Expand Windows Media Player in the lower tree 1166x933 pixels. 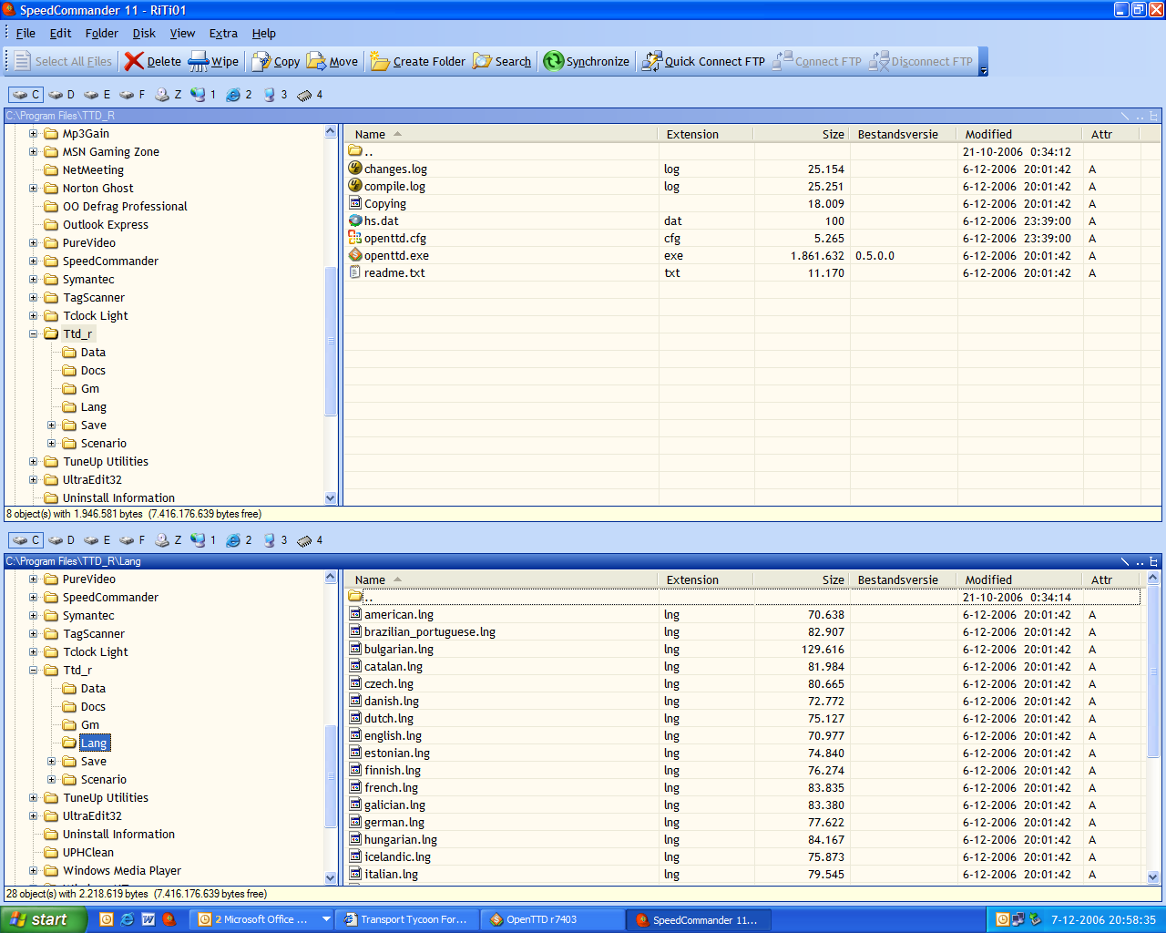33,871
